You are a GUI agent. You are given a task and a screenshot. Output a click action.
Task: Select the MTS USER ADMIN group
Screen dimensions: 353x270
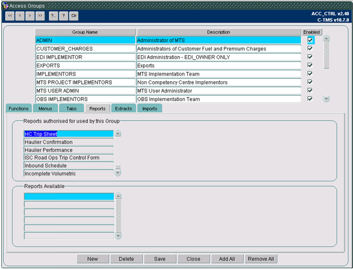coord(86,91)
